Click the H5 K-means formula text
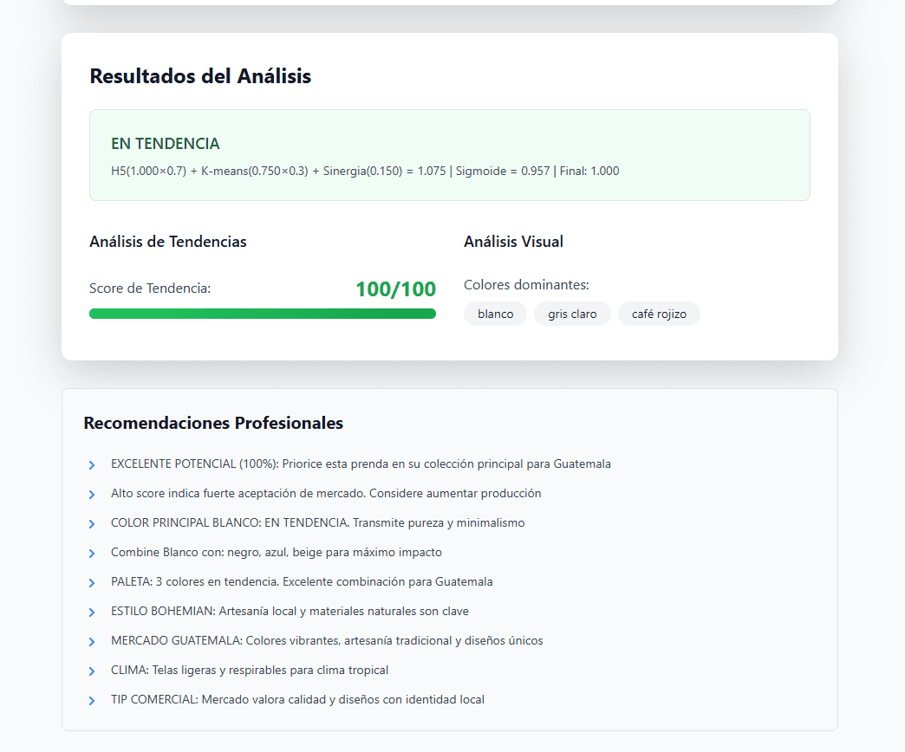The image size is (905, 752). (365, 171)
